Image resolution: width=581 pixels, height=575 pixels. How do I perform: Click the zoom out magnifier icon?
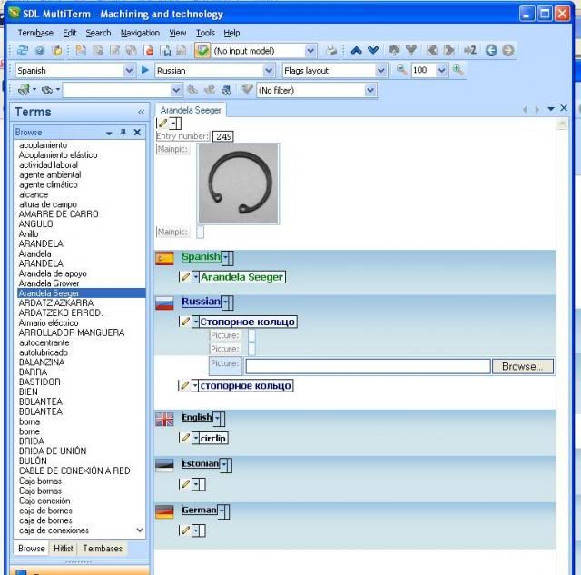click(x=401, y=70)
